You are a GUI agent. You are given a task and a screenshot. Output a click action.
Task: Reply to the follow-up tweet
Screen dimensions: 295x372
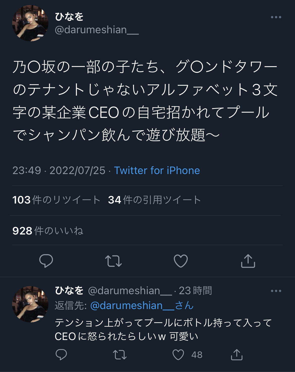tap(61, 355)
